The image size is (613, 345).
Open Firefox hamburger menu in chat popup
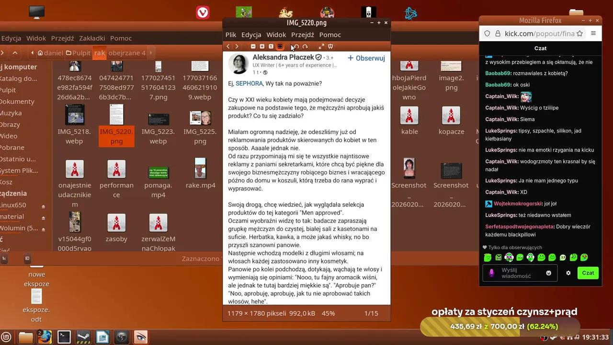[x=593, y=34]
